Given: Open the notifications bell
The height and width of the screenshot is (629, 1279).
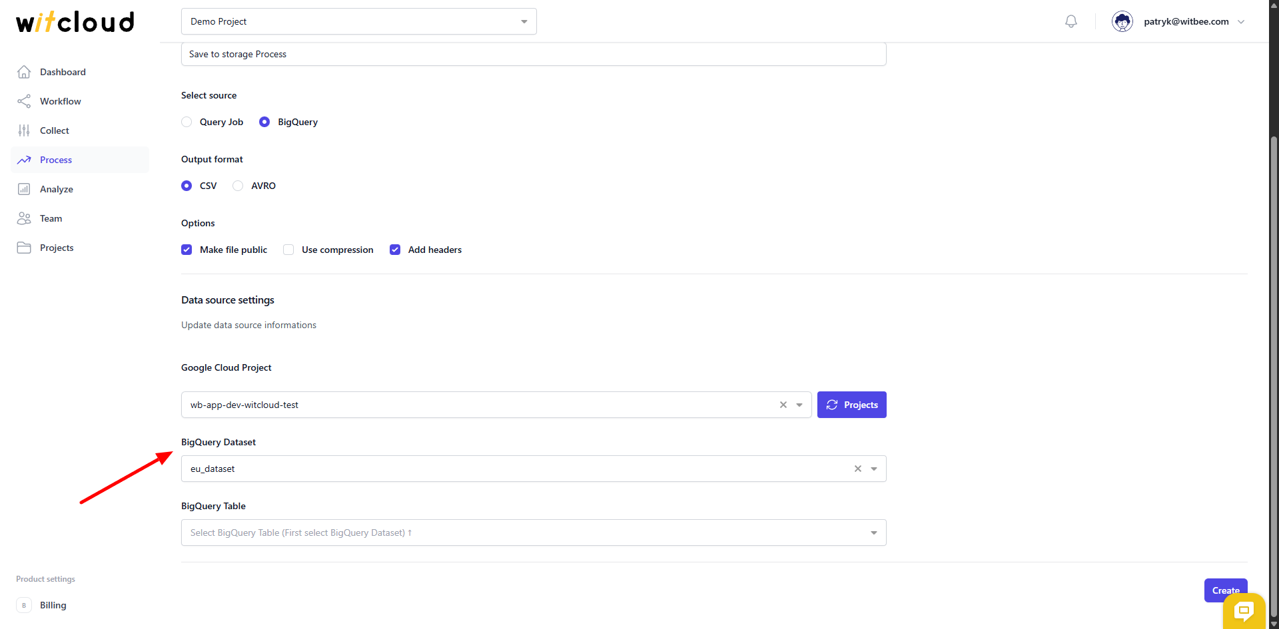Looking at the screenshot, I should [1071, 21].
